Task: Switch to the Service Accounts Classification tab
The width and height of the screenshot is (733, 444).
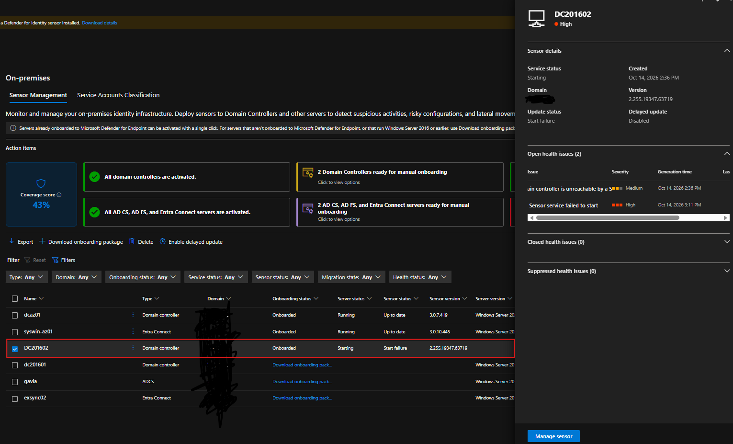Action: tap(118, 95)
